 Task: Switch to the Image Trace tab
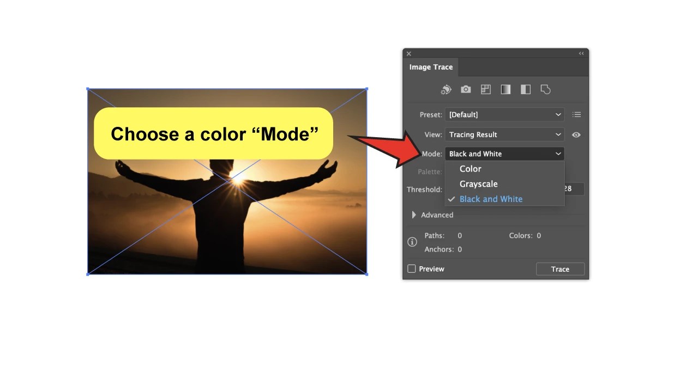431,67
